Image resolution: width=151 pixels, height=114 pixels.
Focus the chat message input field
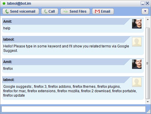tap(73, 109)
